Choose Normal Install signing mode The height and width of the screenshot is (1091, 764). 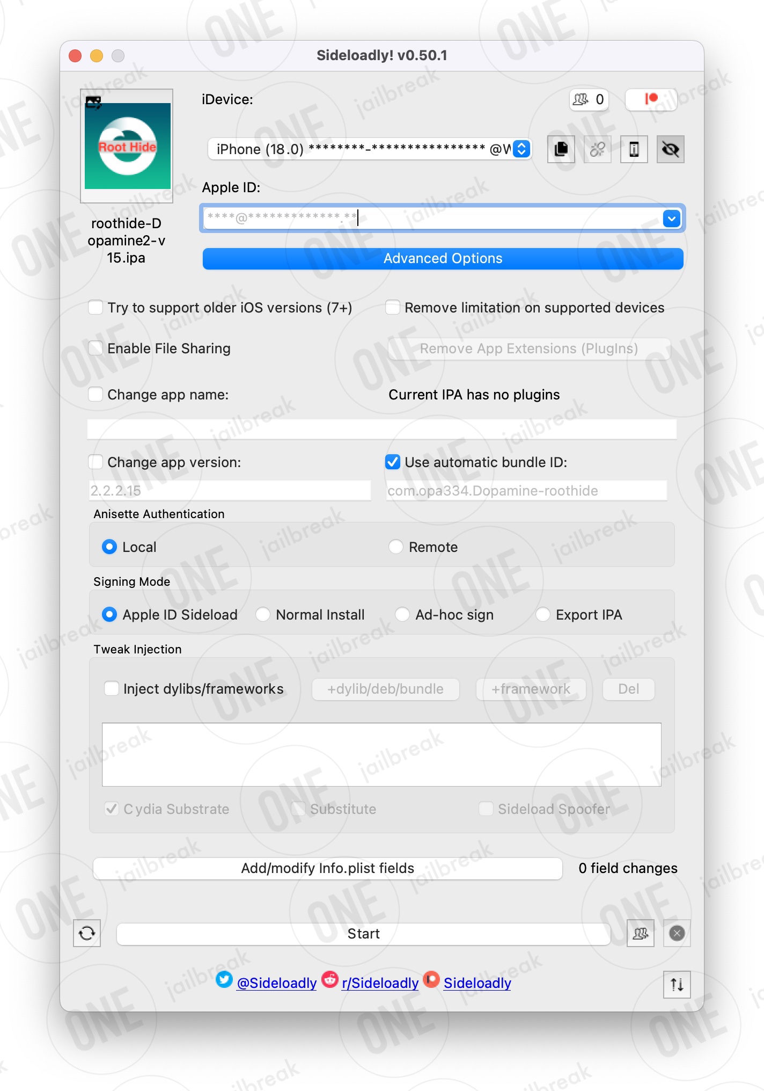click(x=263, y=615)
